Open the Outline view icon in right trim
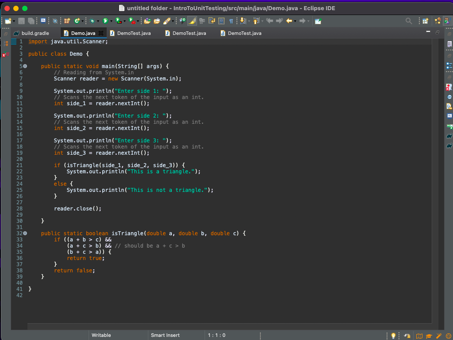Screen dimensions: 453x340 point(449,66)
